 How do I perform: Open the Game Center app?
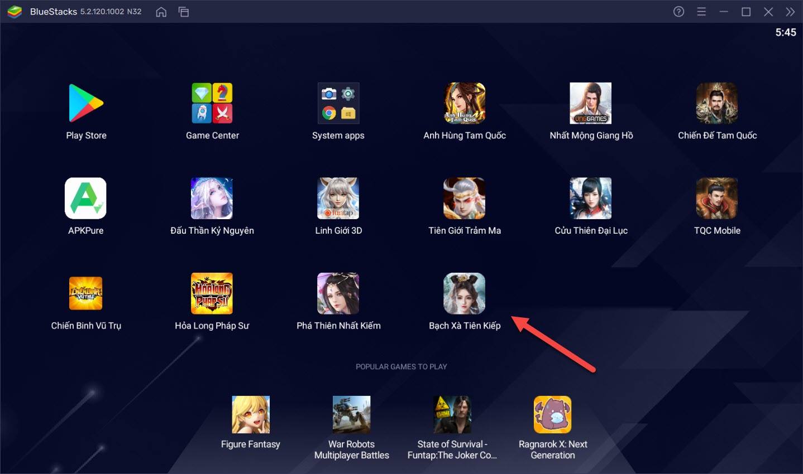[212, 103]
